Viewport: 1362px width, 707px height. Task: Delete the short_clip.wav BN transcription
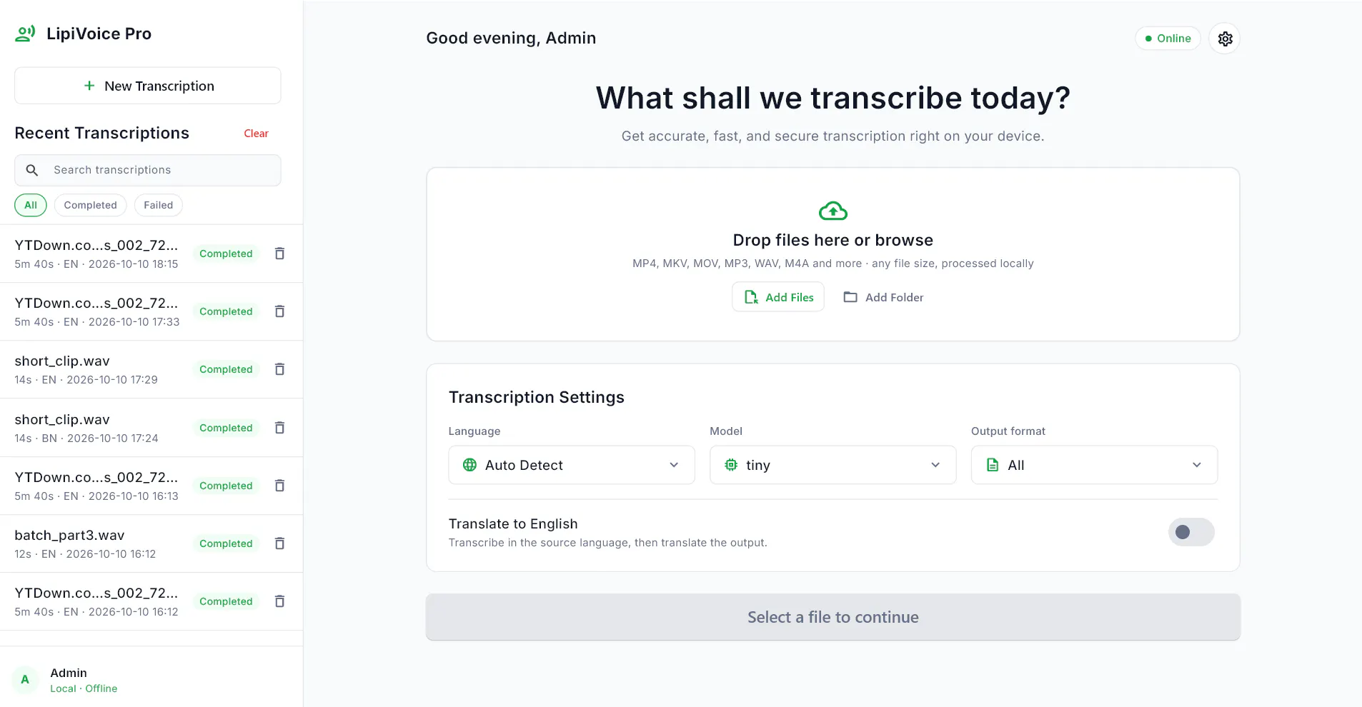279,428
